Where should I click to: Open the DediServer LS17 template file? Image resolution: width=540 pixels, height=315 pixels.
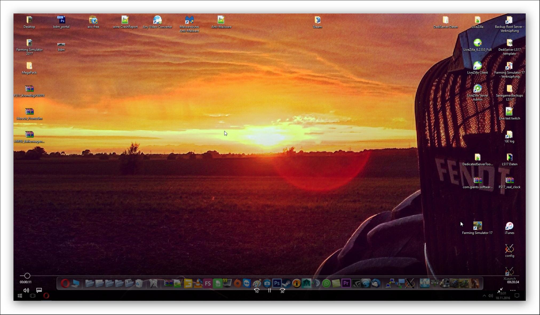(x=509, y=47)
